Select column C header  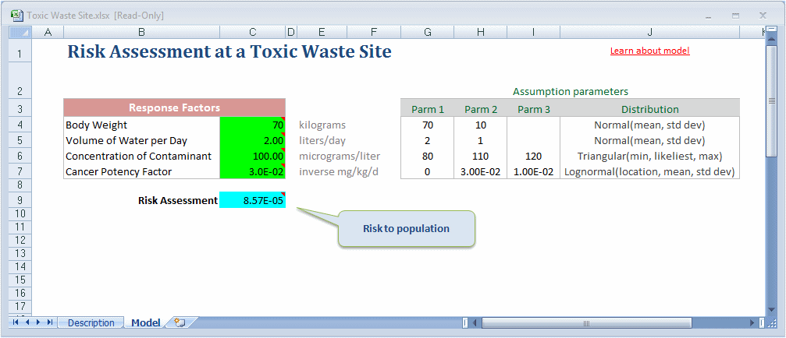(253, 33)
